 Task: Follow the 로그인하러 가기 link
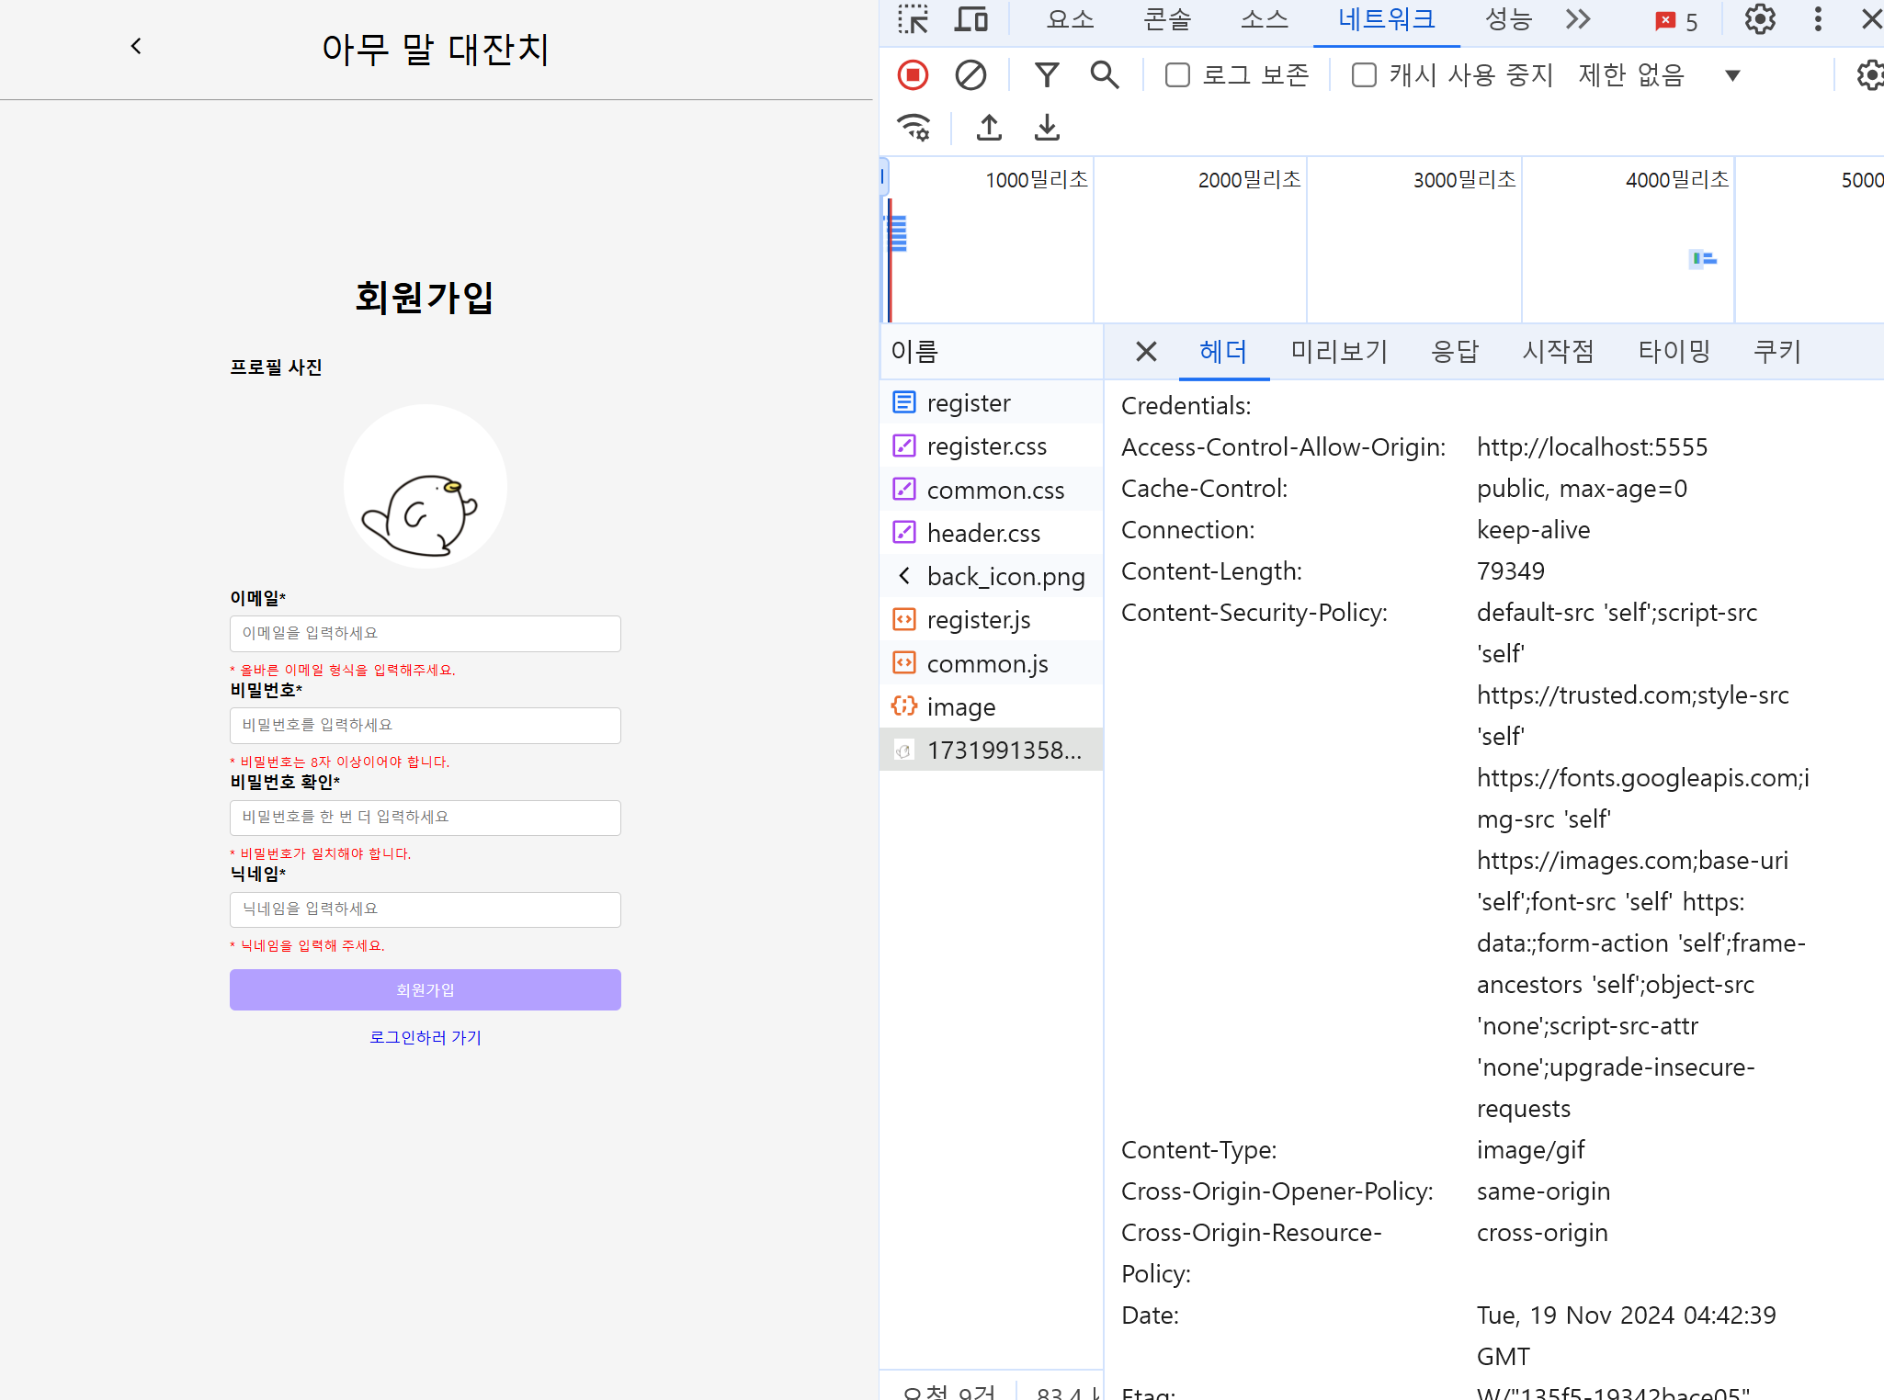click(425, 1037)
